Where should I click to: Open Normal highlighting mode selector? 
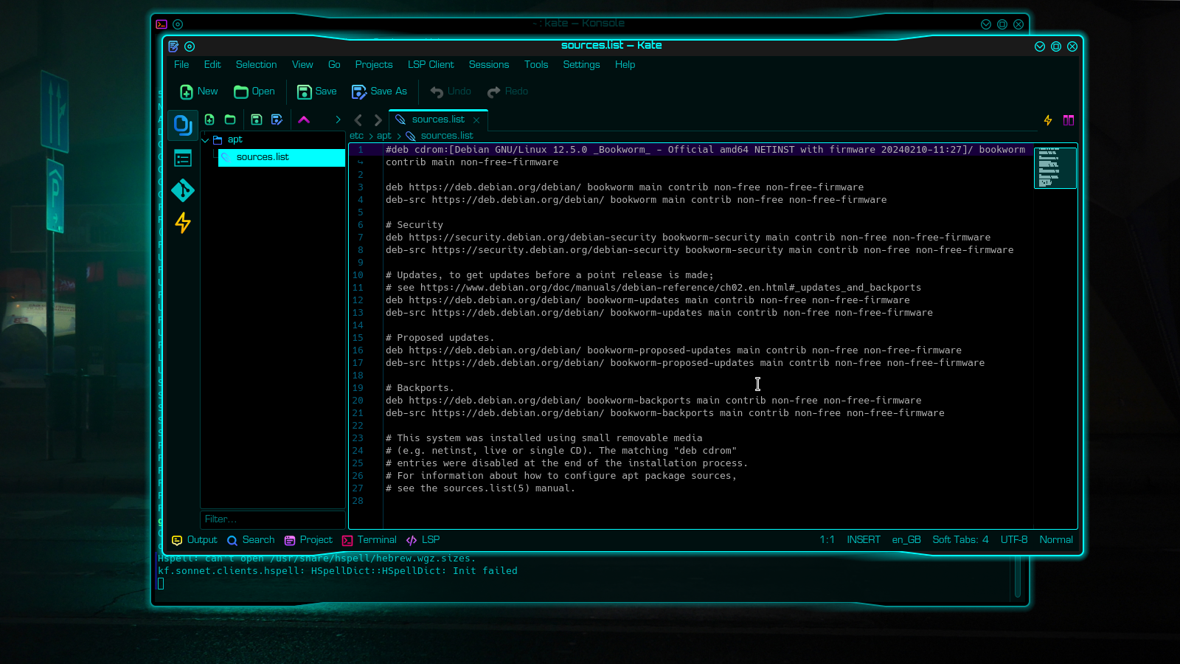click(1056, 540)
